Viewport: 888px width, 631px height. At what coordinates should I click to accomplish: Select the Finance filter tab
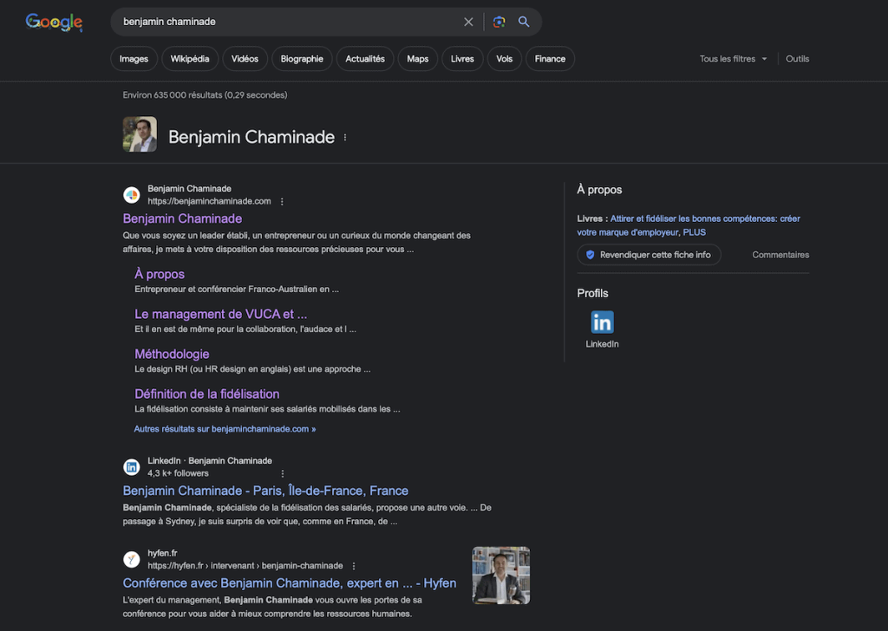(550, 59)
